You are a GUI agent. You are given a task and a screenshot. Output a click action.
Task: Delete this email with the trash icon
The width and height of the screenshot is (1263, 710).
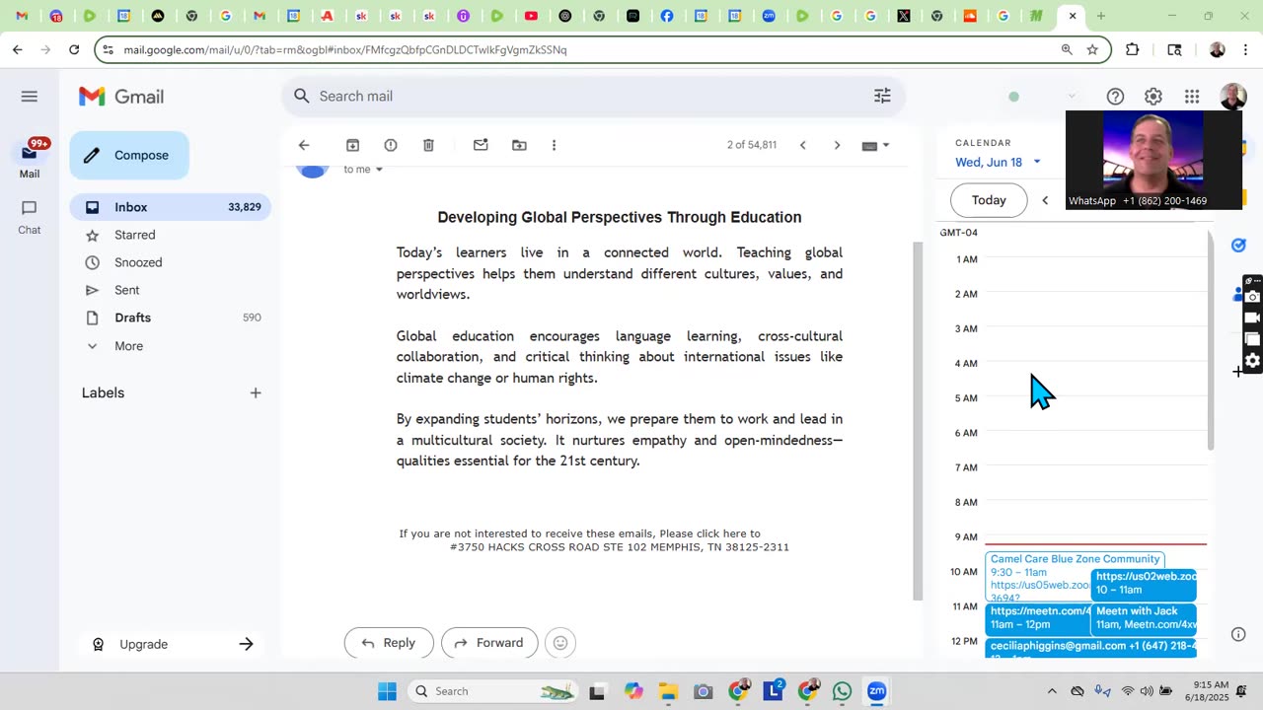point(428,145)
